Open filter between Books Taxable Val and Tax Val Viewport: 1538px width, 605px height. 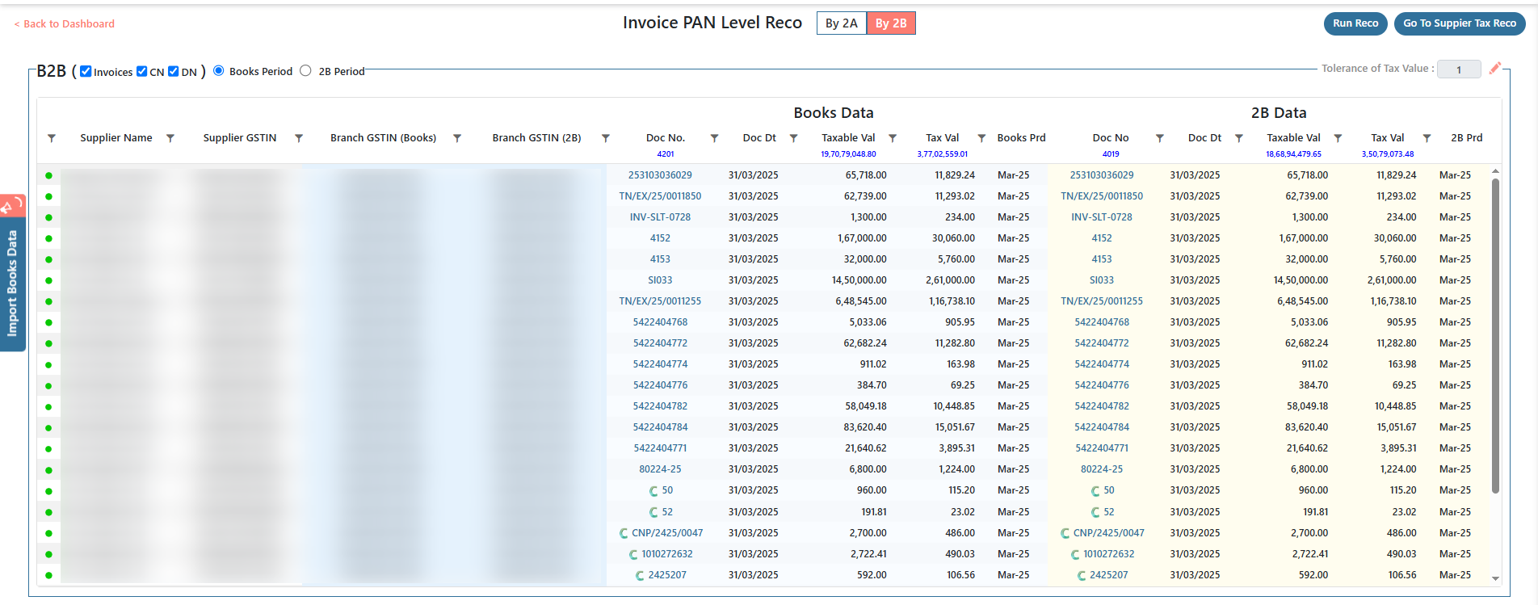click(x=893, y=138)
